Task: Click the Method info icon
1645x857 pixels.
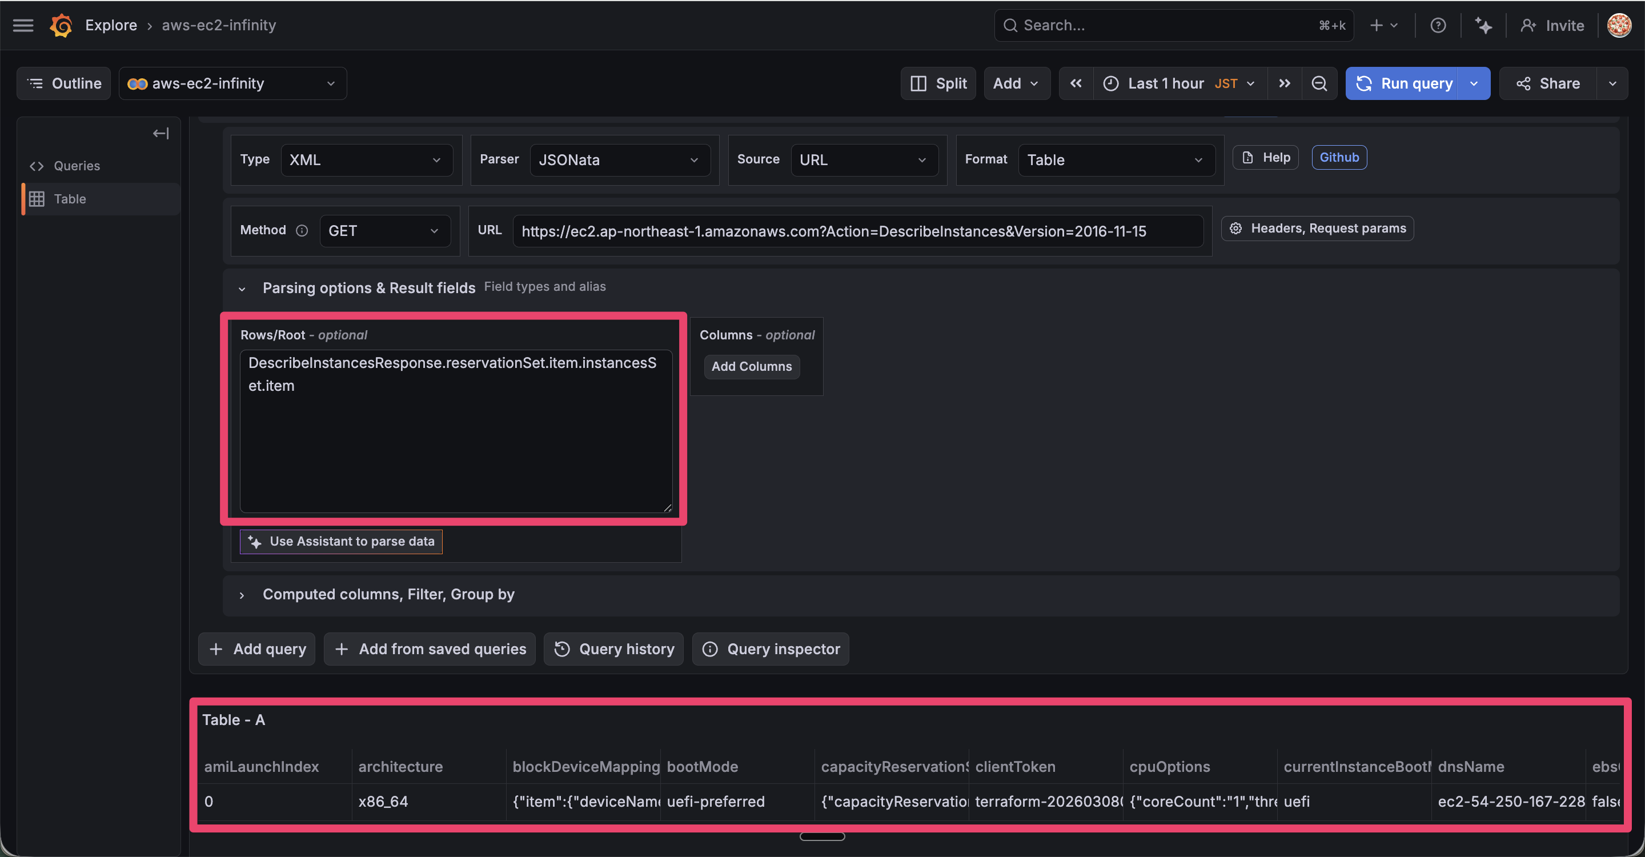Action: (x=302, y=231)
